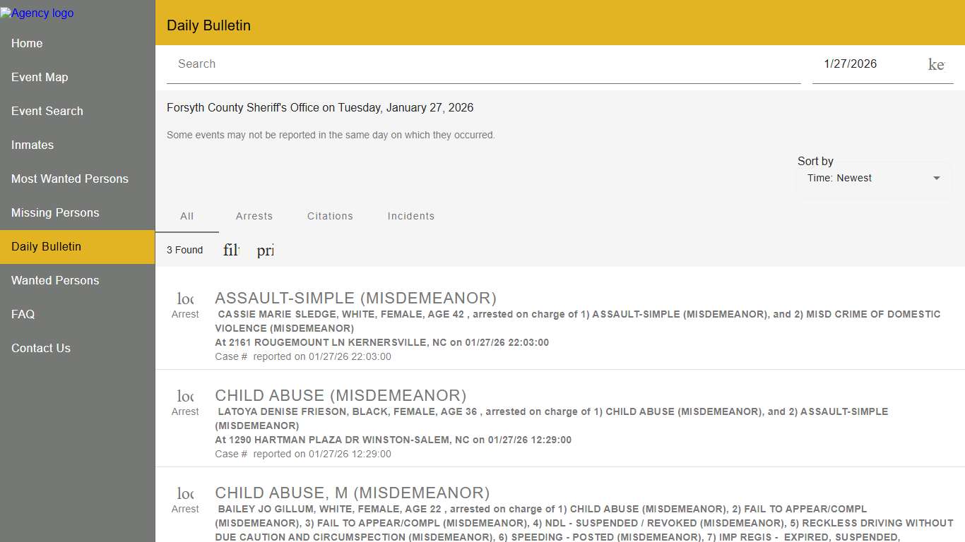Click the print icon next to filter
This screenshot has width=965, height=542.
click(265, 251)
